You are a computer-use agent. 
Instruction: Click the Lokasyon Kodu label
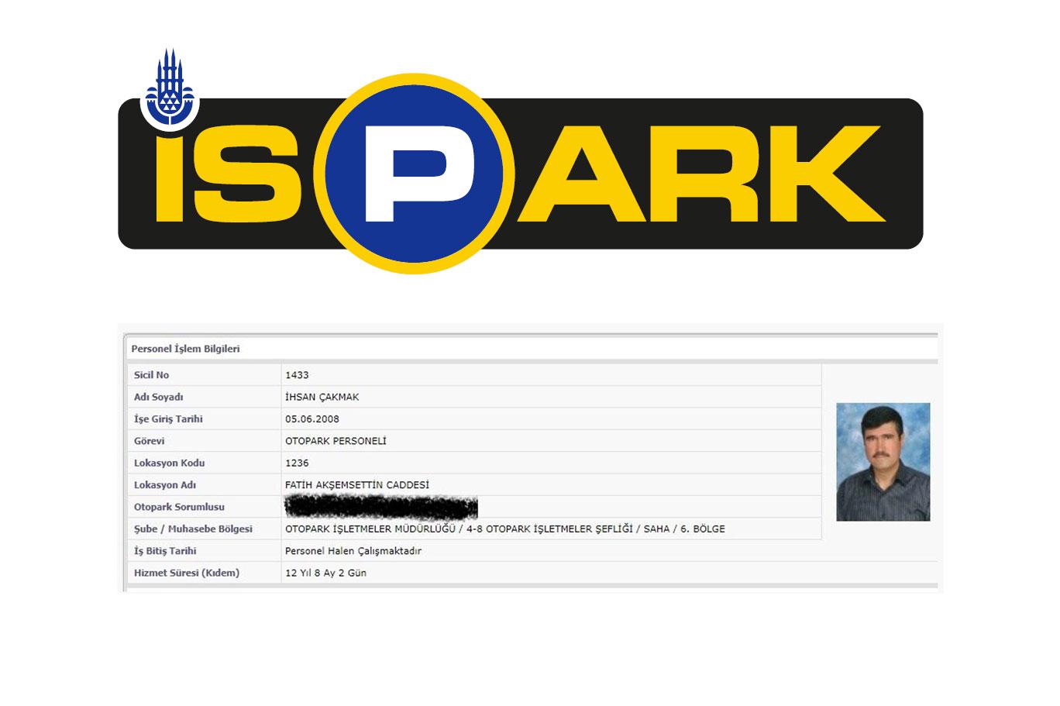click(169, 463)
